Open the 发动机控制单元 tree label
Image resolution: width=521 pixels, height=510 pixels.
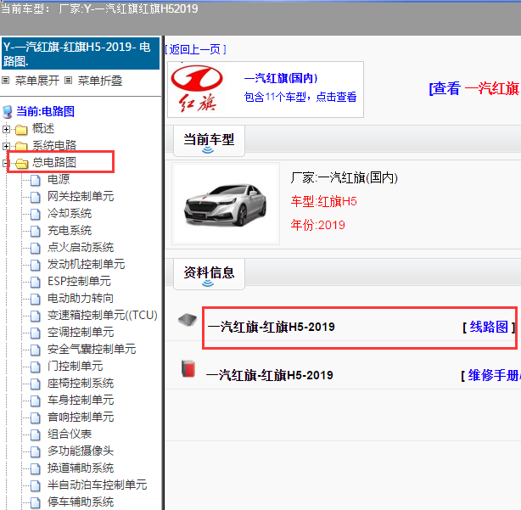click(x=86, y=264)
